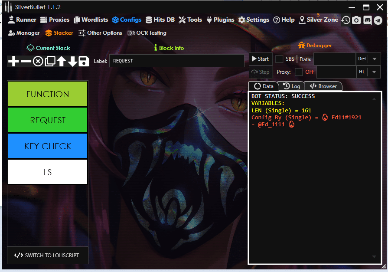Click the debugger output scroll-up arrow
Screen dimensions: 388x272
tap(374, 99)
